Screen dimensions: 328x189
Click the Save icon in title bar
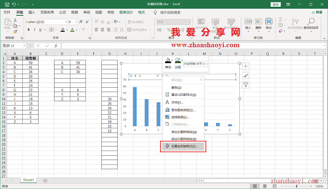tap(7, 4)
